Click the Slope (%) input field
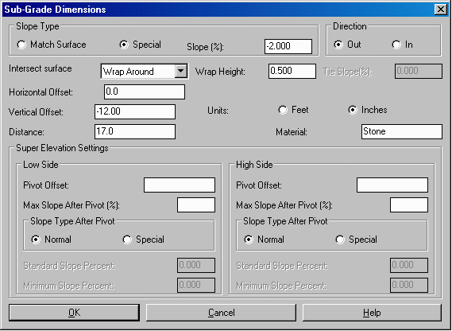Image resolution: width=452 pixels, height=331 pixels. point(288,46)
